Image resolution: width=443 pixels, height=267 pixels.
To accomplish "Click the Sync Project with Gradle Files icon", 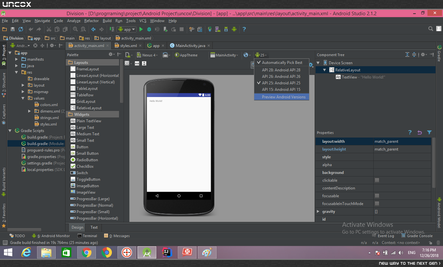I will tap(210, 29).
